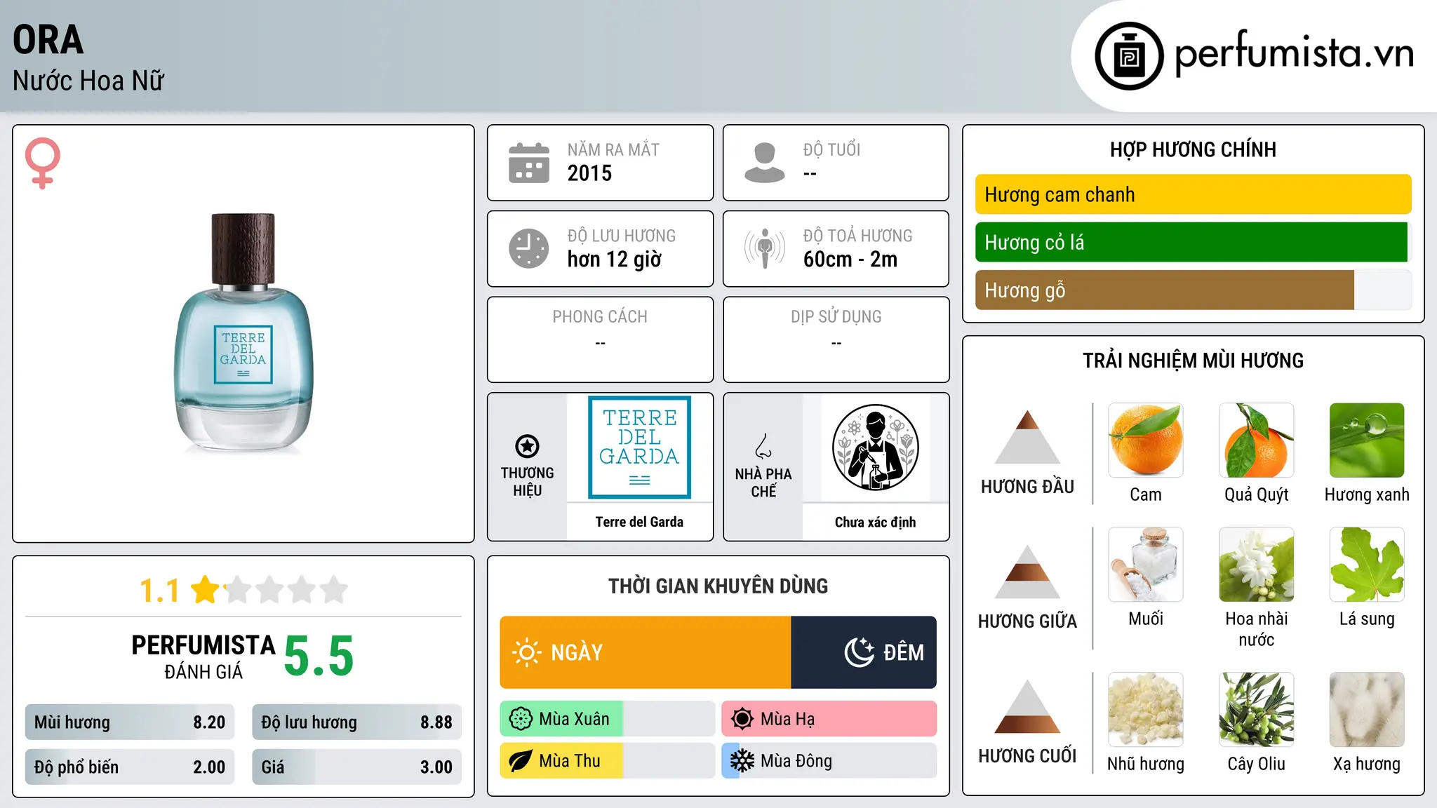Click the flower icon for Mùa Xuân
The image size is (1437, 808).
[x=521, y=719]
